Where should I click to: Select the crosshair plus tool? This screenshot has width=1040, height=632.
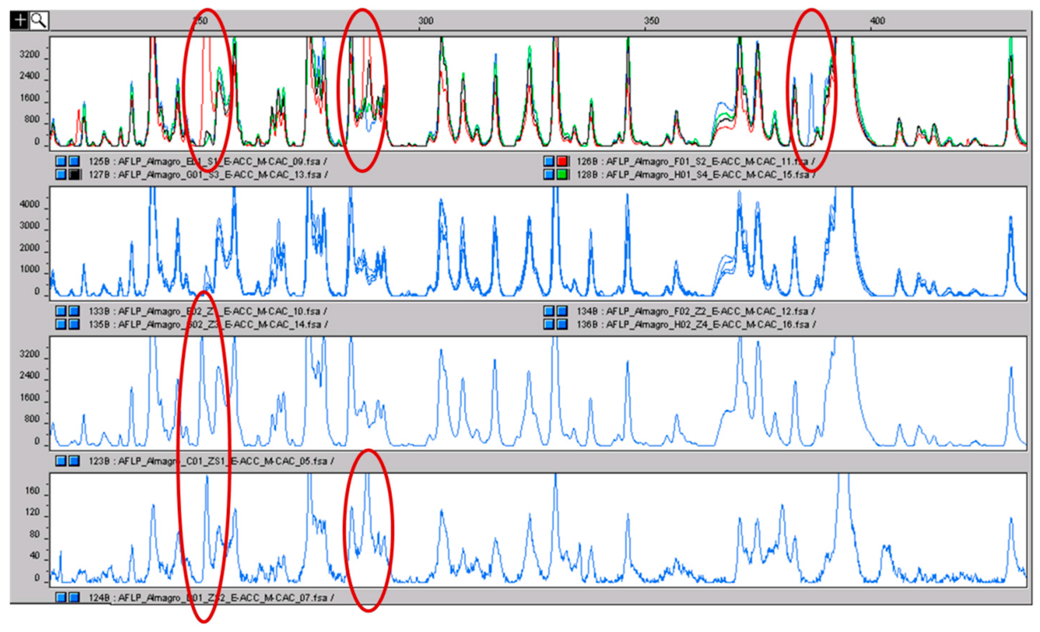(x=20, y=21)
